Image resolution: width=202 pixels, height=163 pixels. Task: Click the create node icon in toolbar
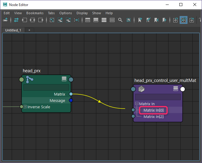coord(5,20)
